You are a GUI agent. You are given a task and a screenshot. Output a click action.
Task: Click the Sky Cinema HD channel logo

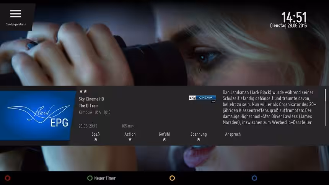tap(202, 99)
